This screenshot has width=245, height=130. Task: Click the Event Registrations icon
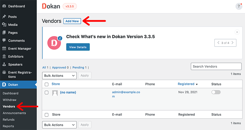click(4, 72)
